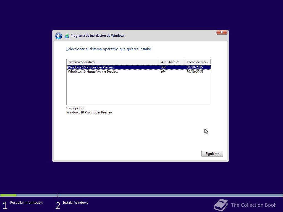The height and width of the screenshot is (212, 283).
Task: Click date 30/10/2015 in Home row
Action: pyautogui.click(x=195, y=72)
